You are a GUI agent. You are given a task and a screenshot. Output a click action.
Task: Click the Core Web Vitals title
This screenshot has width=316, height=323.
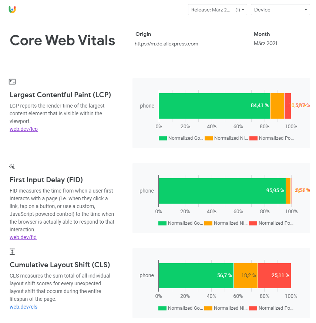click(x=62, y=40)
